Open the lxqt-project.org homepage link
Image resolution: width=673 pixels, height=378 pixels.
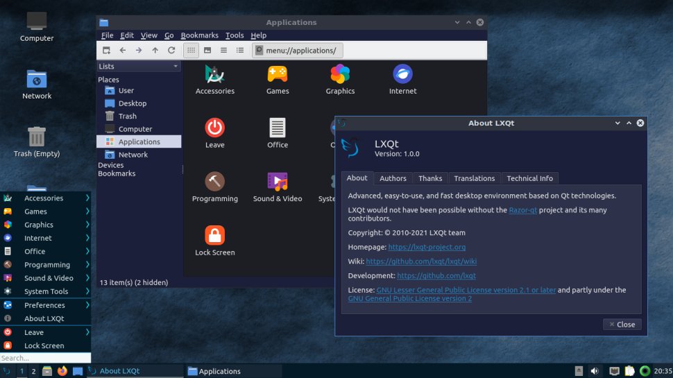coord(427,247)
